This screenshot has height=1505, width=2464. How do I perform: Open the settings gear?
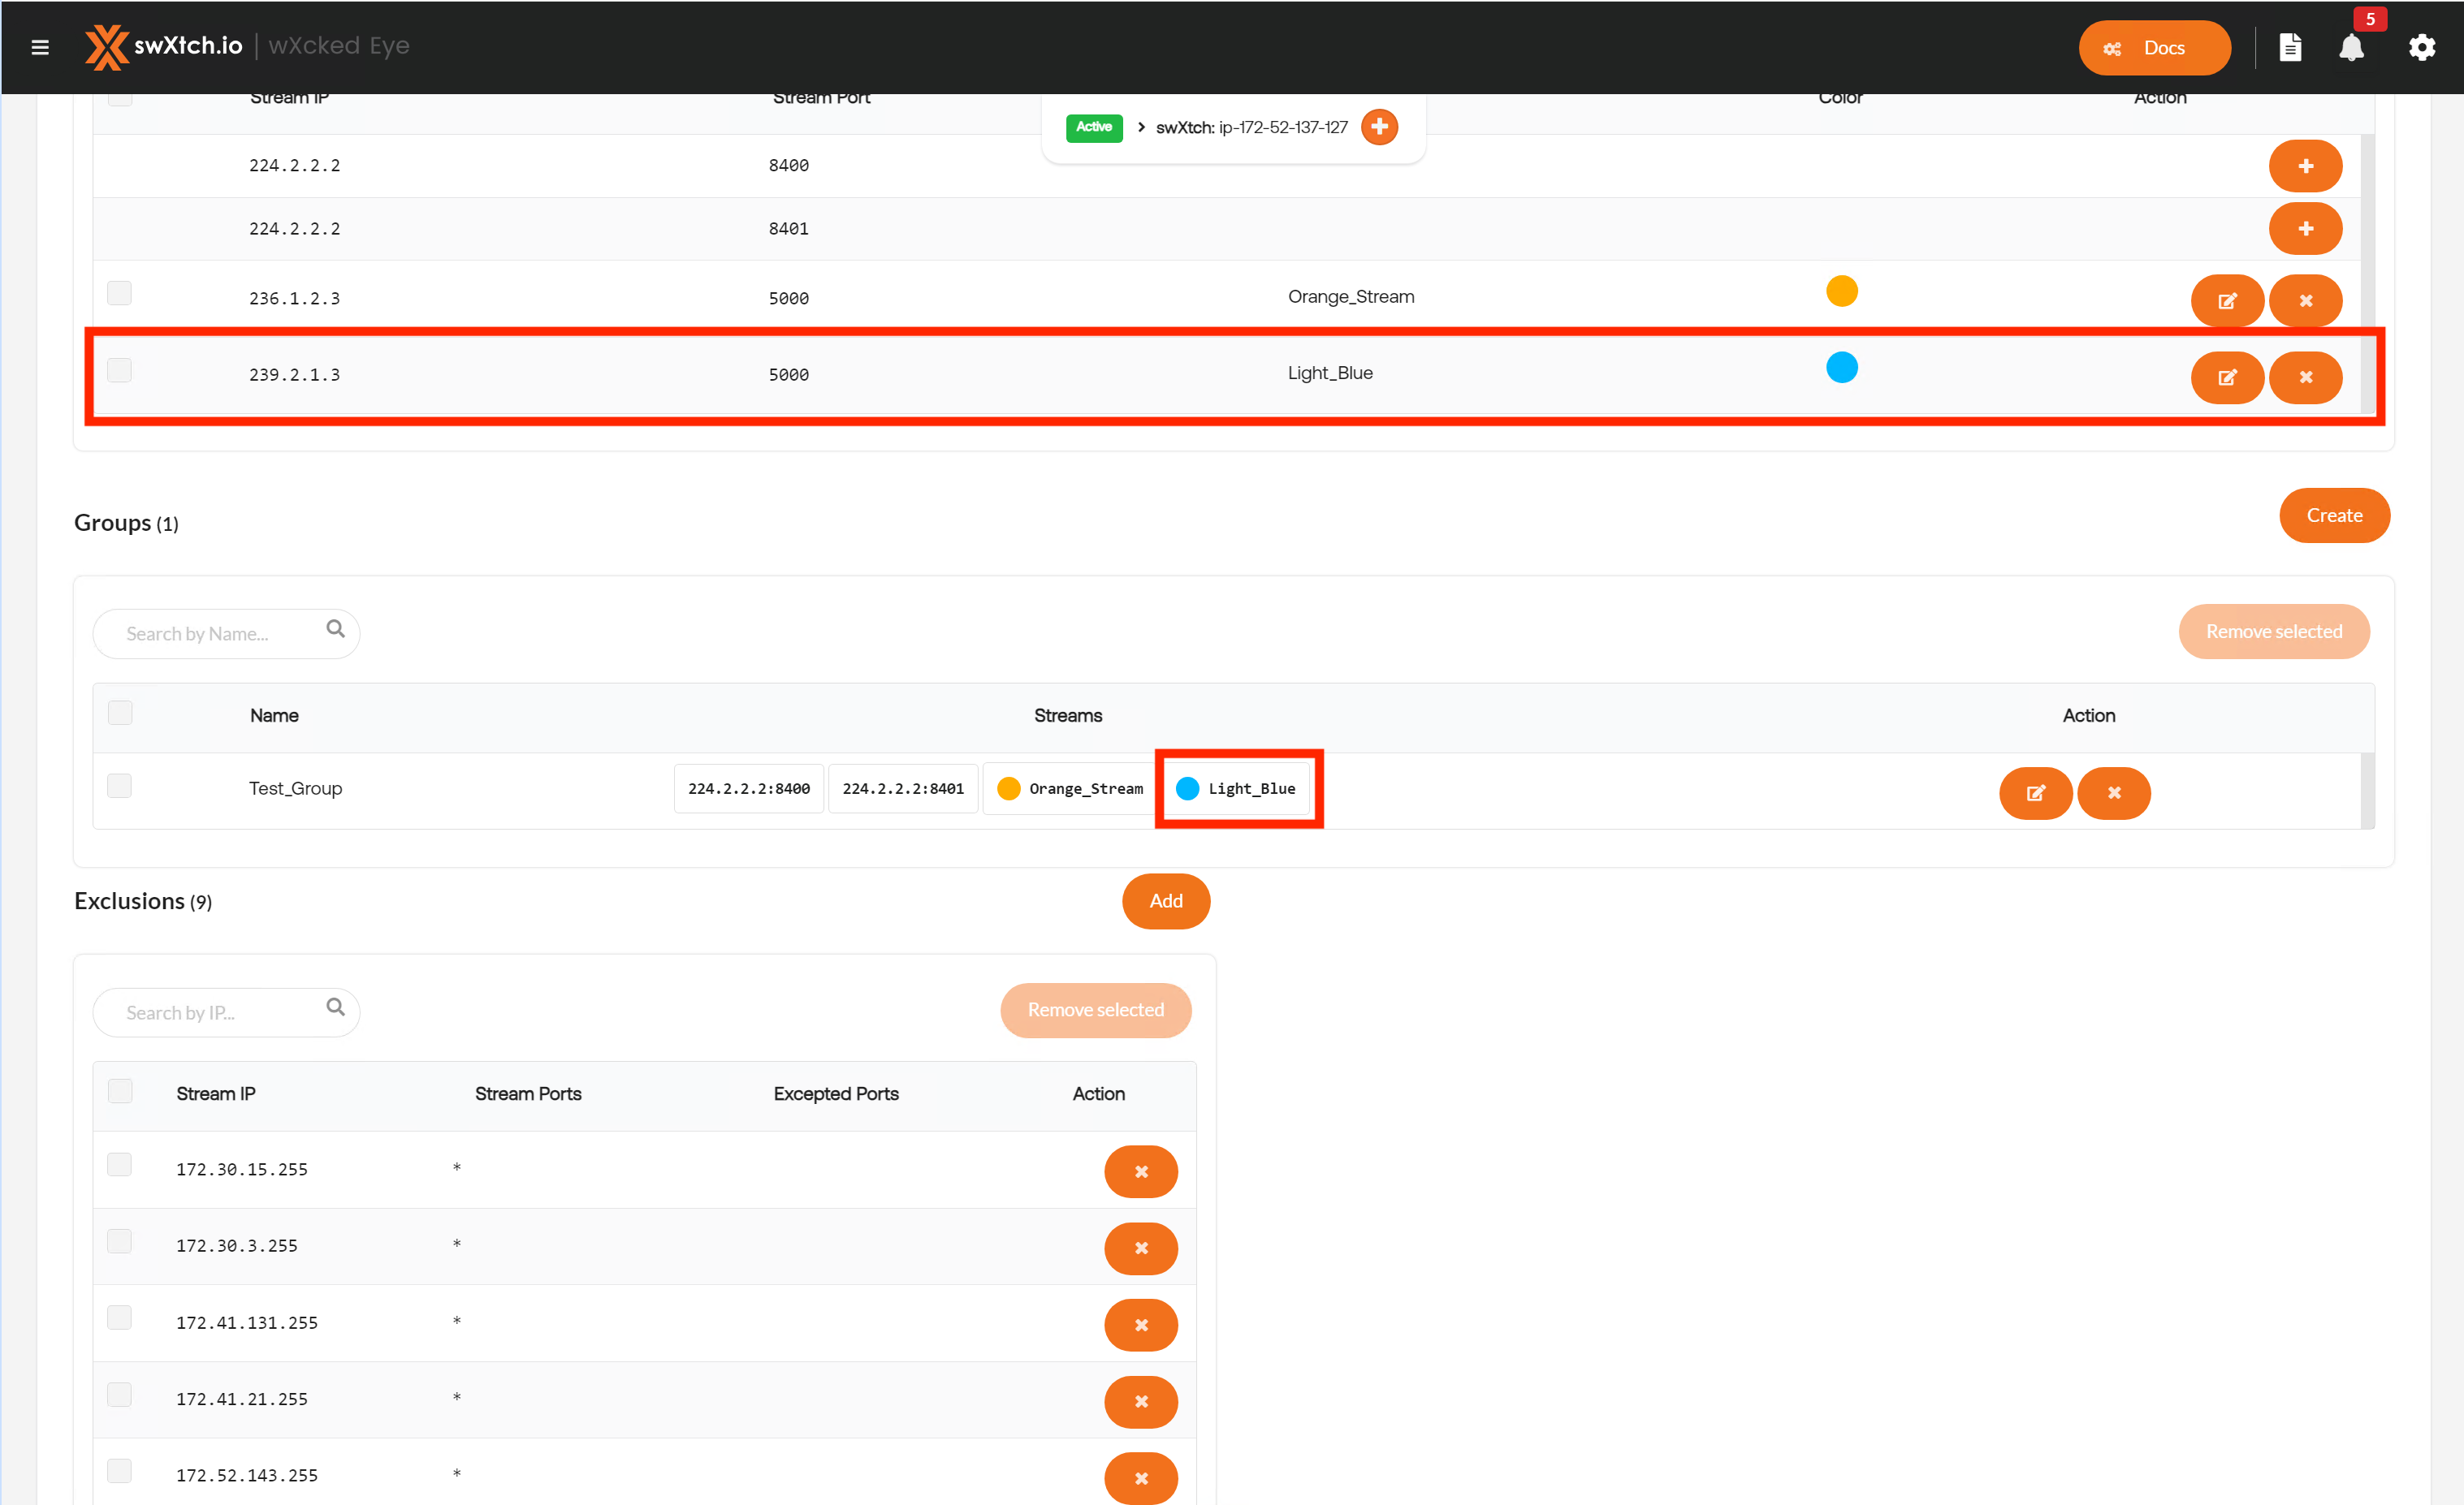tap(2421, 47)
